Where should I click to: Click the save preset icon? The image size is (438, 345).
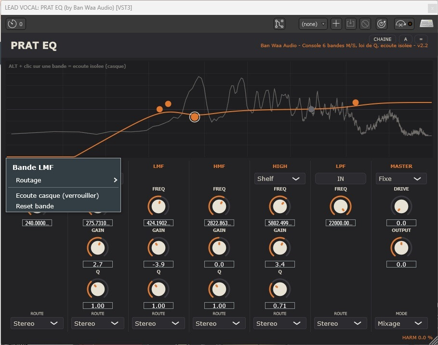pos(350,24)
